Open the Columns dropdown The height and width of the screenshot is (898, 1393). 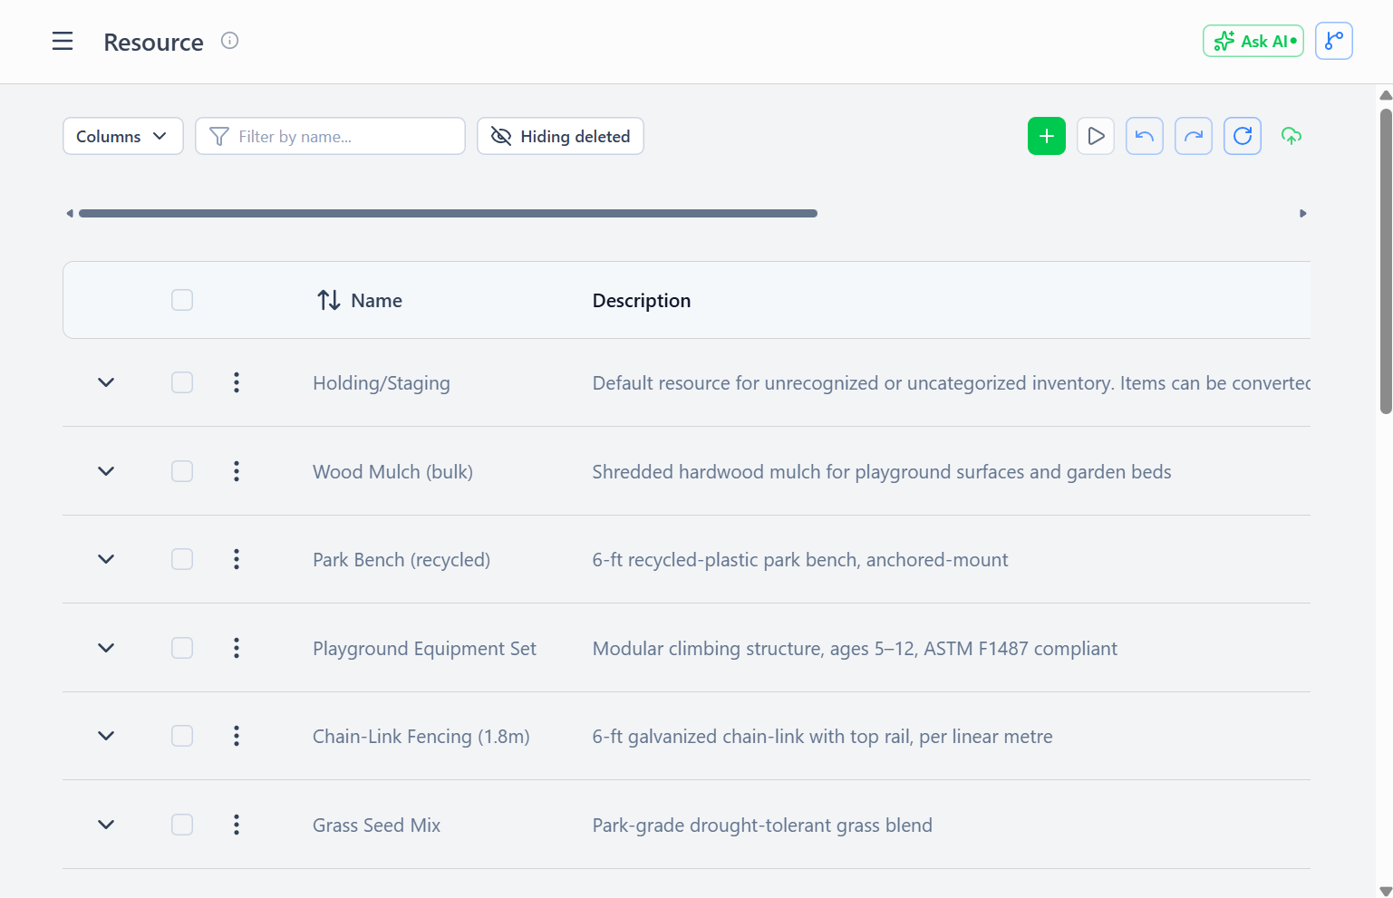tap(123, 136)
